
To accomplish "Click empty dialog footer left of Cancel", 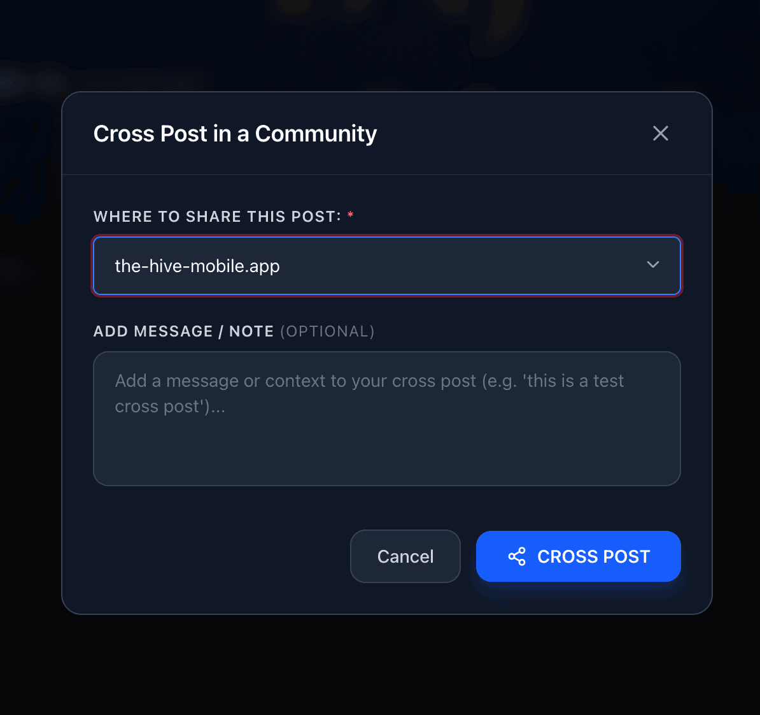I will [x=213, y=556].
